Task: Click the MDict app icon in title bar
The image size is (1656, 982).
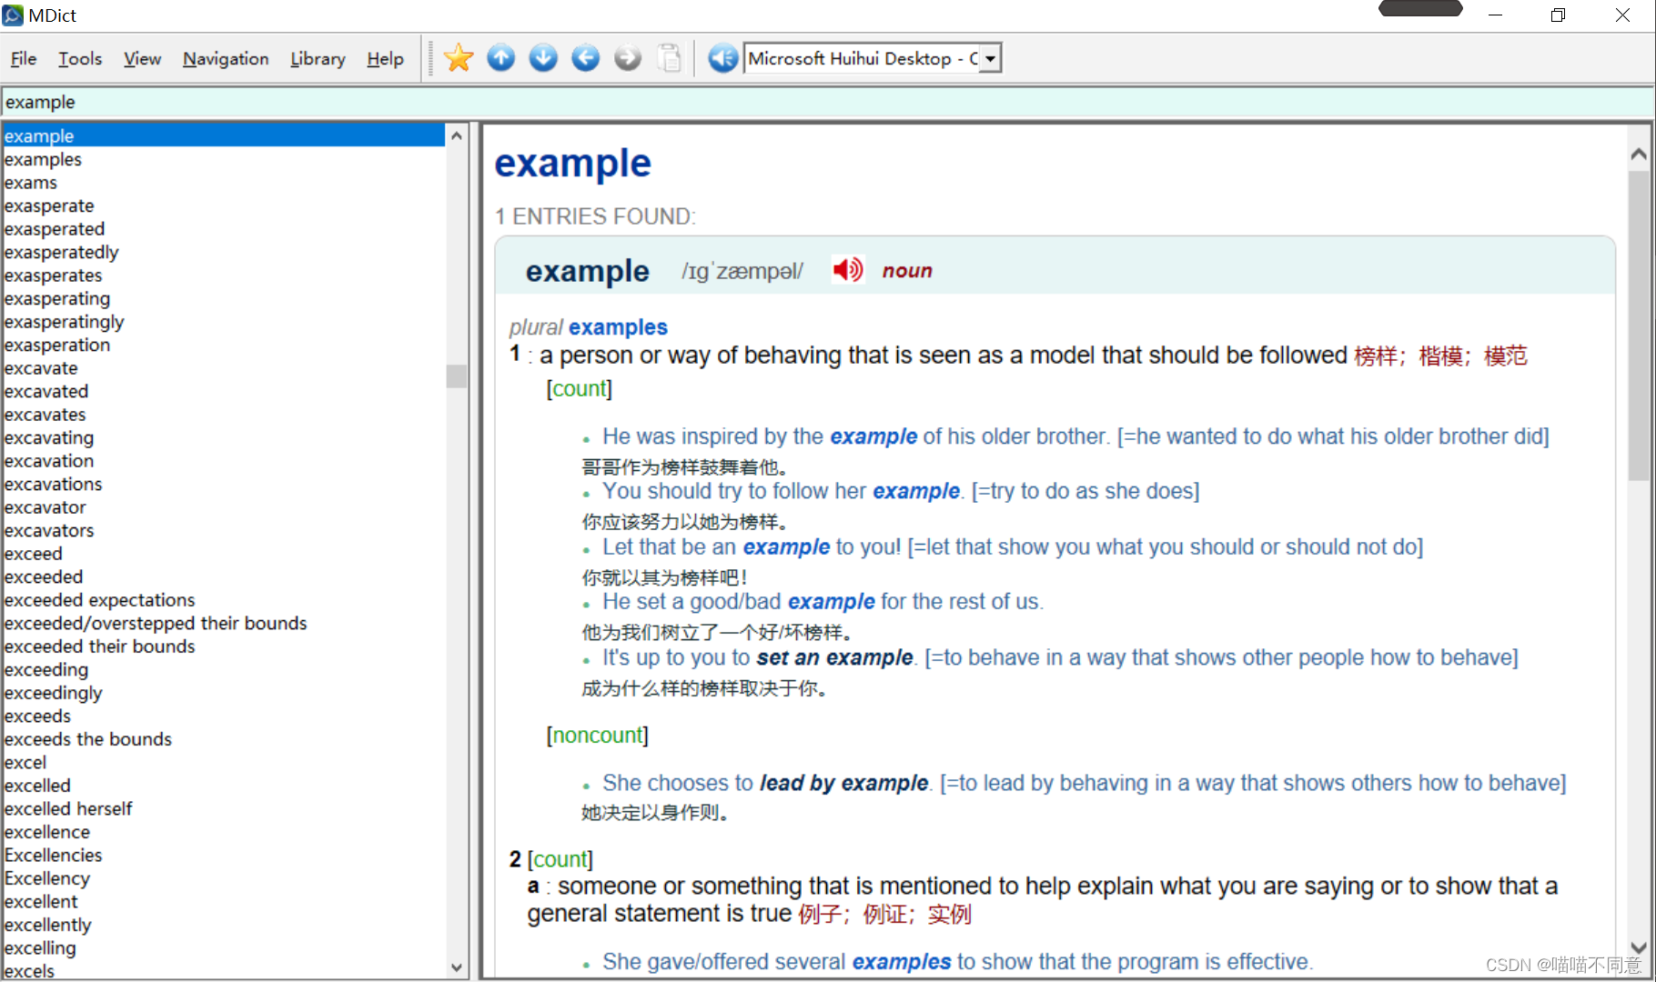Action: coord(13,15)
